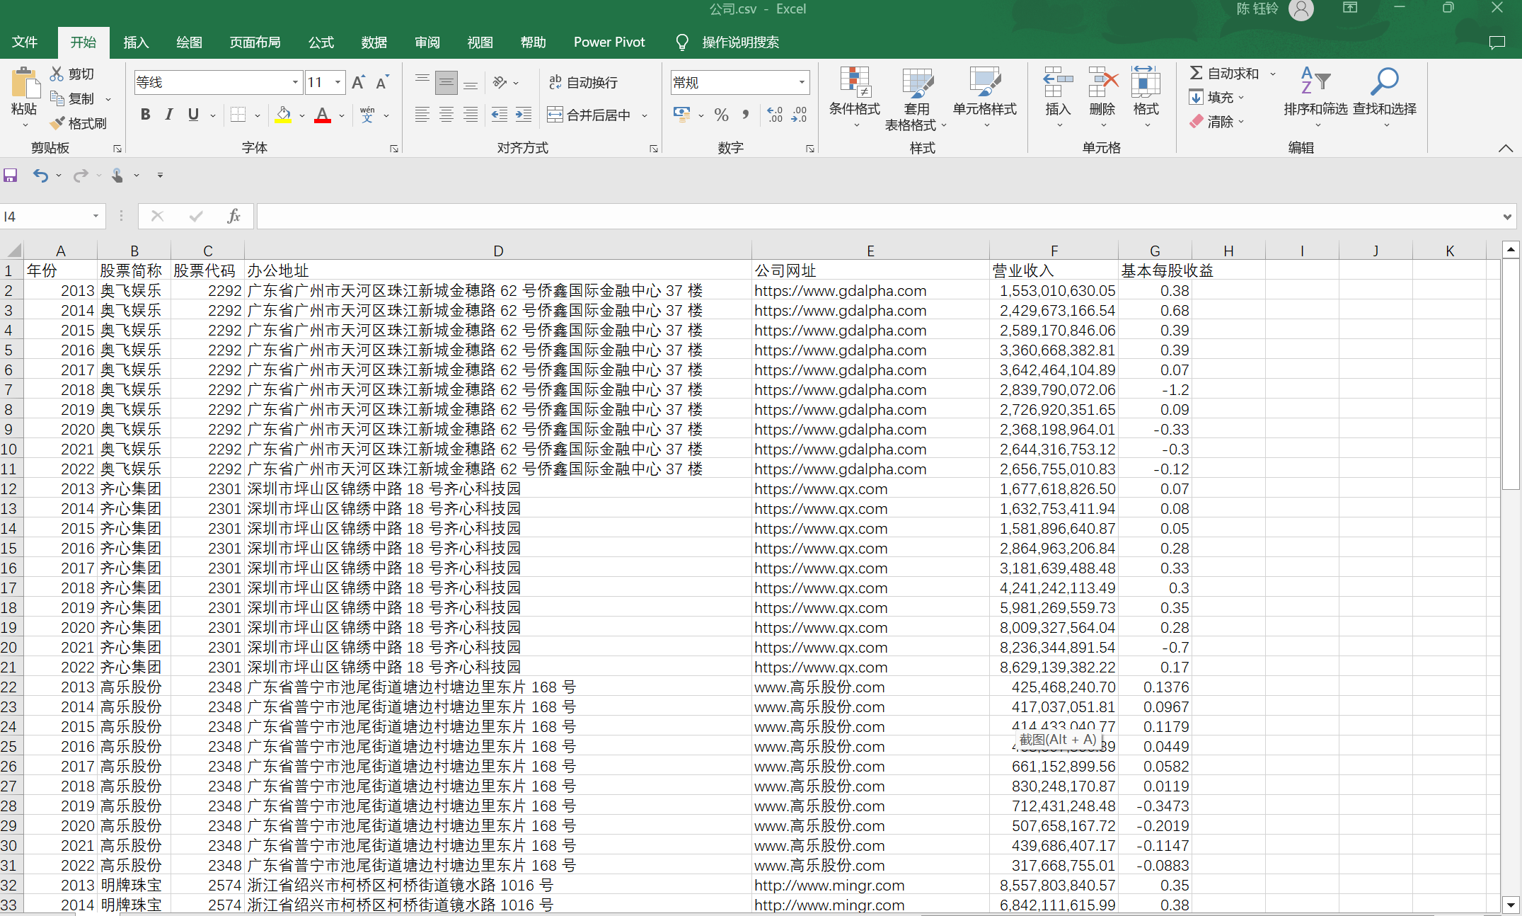Open the 操作说明搜索 search box
The width and height of the screenshot is (1522, 916).
click(739, 42)
